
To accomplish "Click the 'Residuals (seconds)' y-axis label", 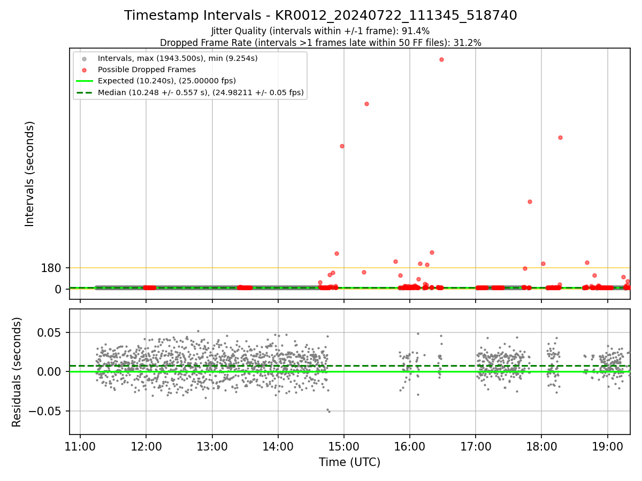I will click(17, 372).
